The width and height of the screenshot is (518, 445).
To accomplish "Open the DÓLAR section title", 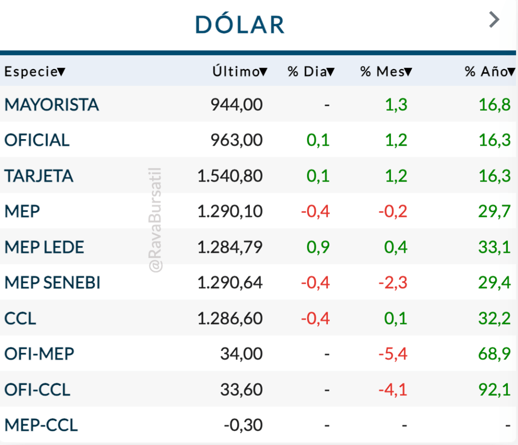I will [240, 25].
